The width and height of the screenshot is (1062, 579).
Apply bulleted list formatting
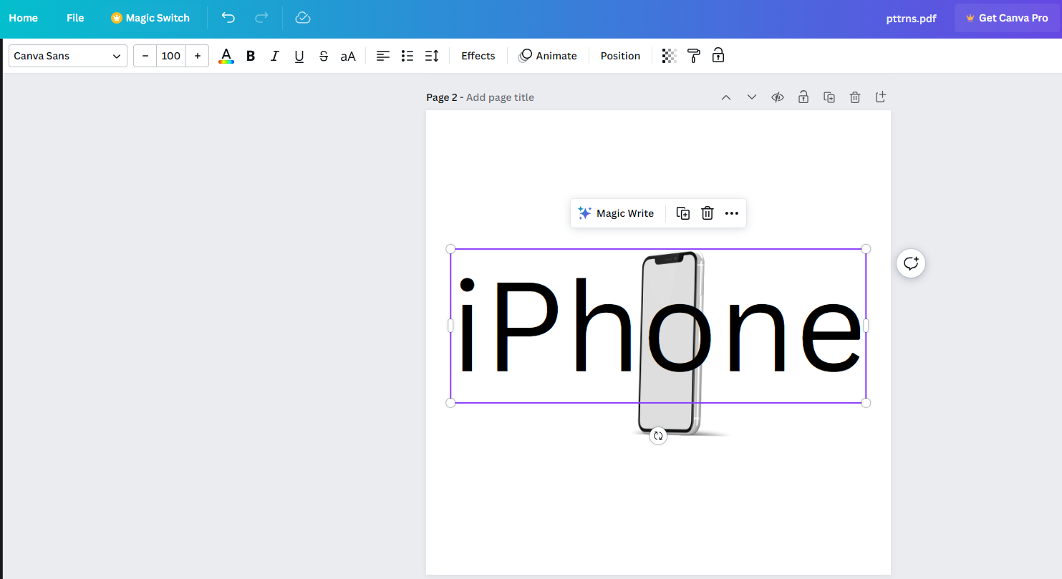tap(407, 56)
